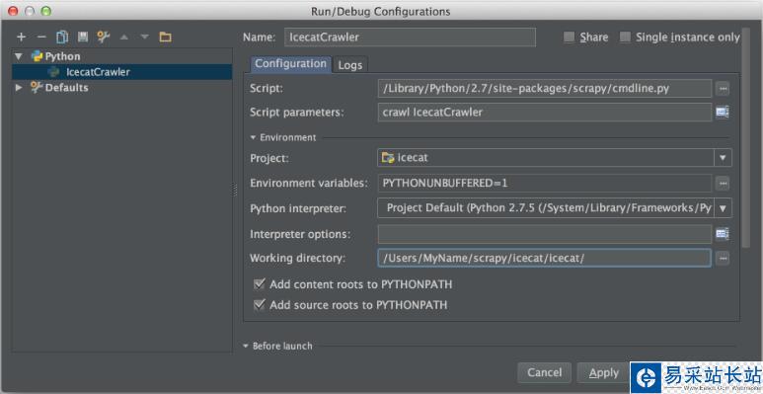Screen dimensions: 763x394
Task: Click the Working directory input field
Action: [545, 258]
